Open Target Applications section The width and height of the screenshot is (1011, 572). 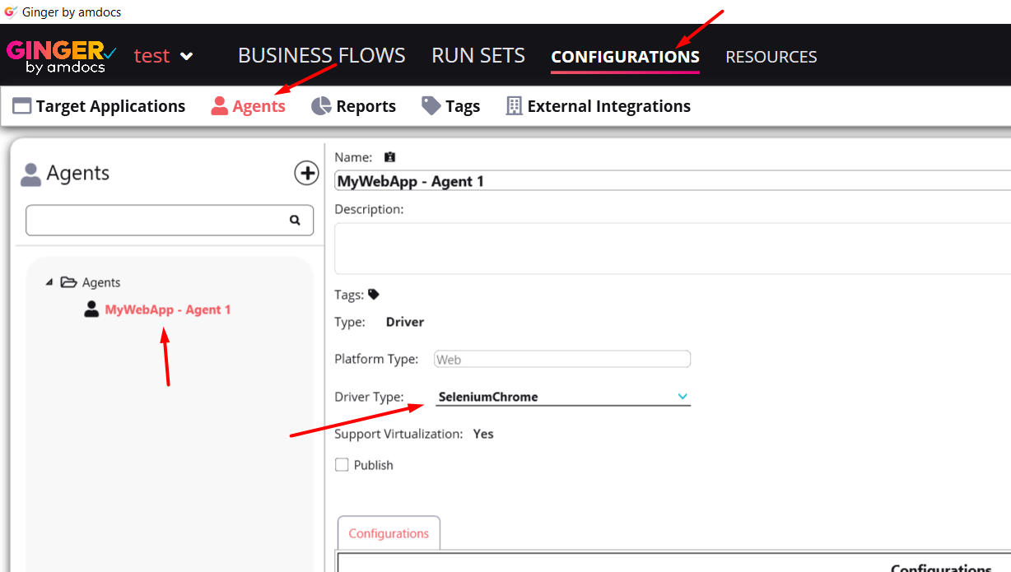[99, 106]
